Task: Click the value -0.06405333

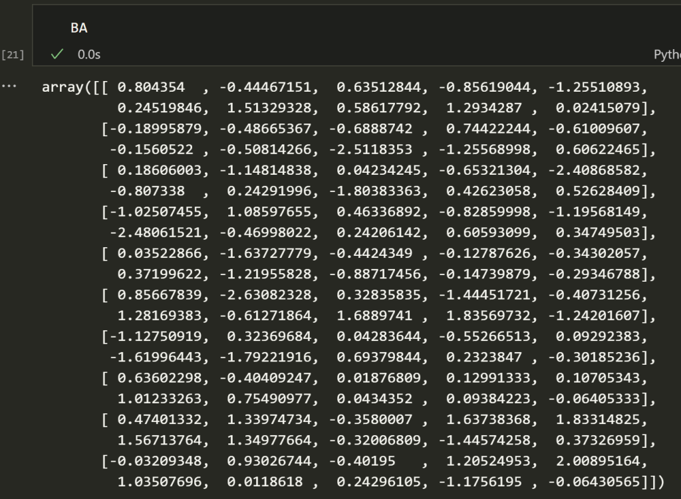Action: (x=594, y=399)
